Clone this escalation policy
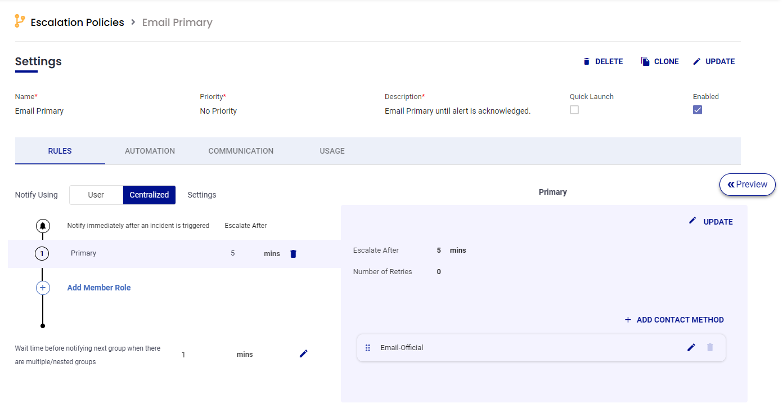This screenshot has width=783, height=412. [x=660, y=61]
